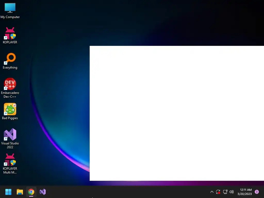Select the Bad Piggies game shortcut
Viewport: 264px width, 198px height.
(x=10, y=111)
